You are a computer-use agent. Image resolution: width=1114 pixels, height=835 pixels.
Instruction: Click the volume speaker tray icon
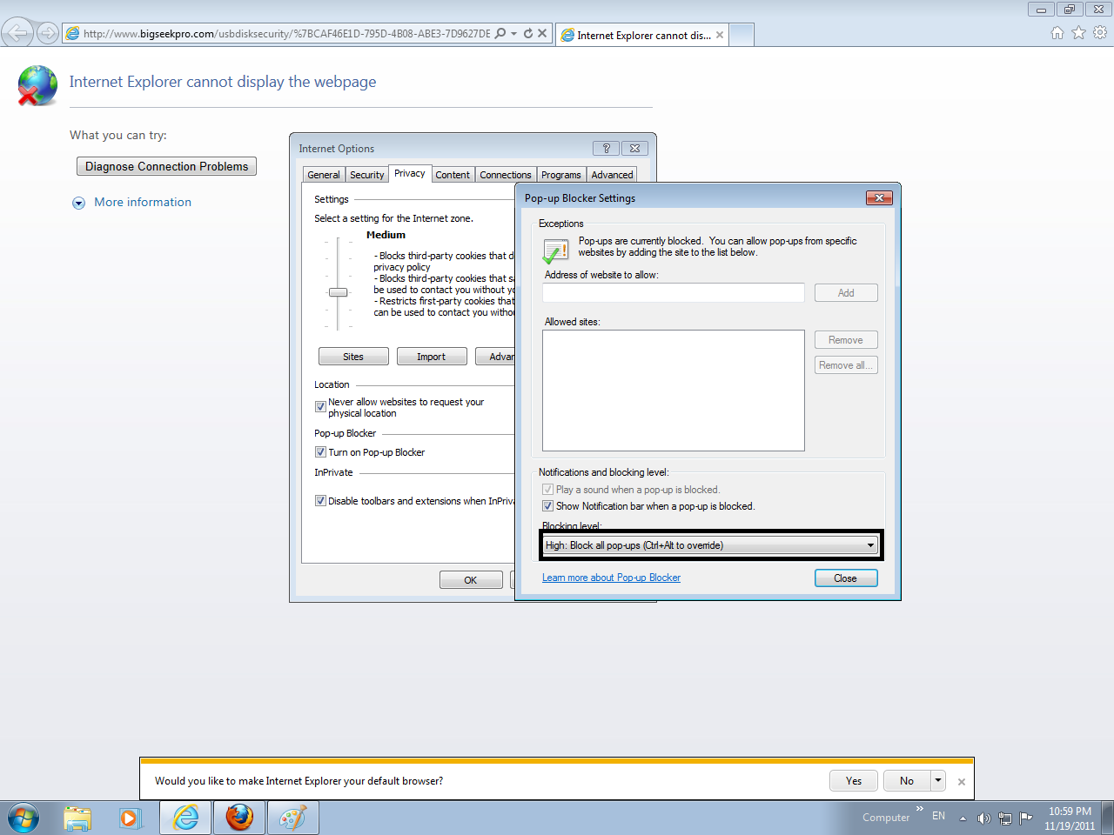(x=984, y=818)
